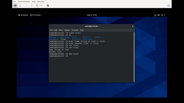Click the volume speaker icon

(158, 15)
